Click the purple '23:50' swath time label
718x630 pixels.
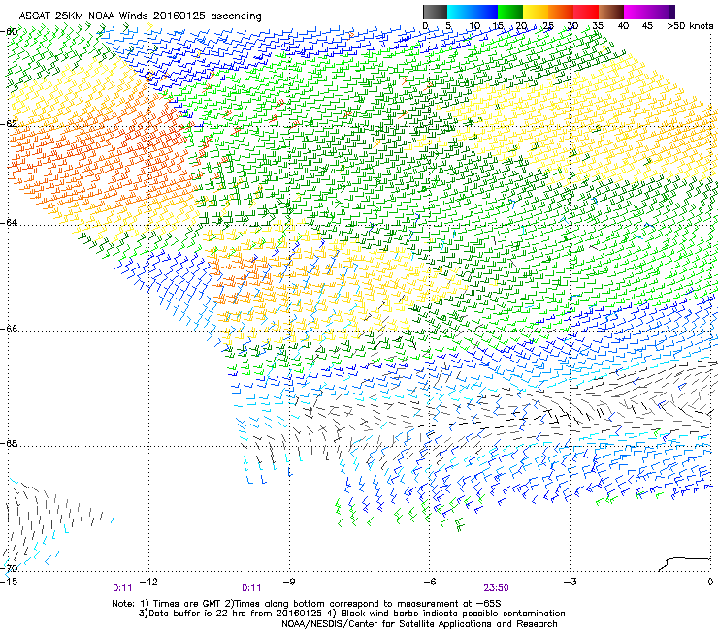click(x=497, y=588)
